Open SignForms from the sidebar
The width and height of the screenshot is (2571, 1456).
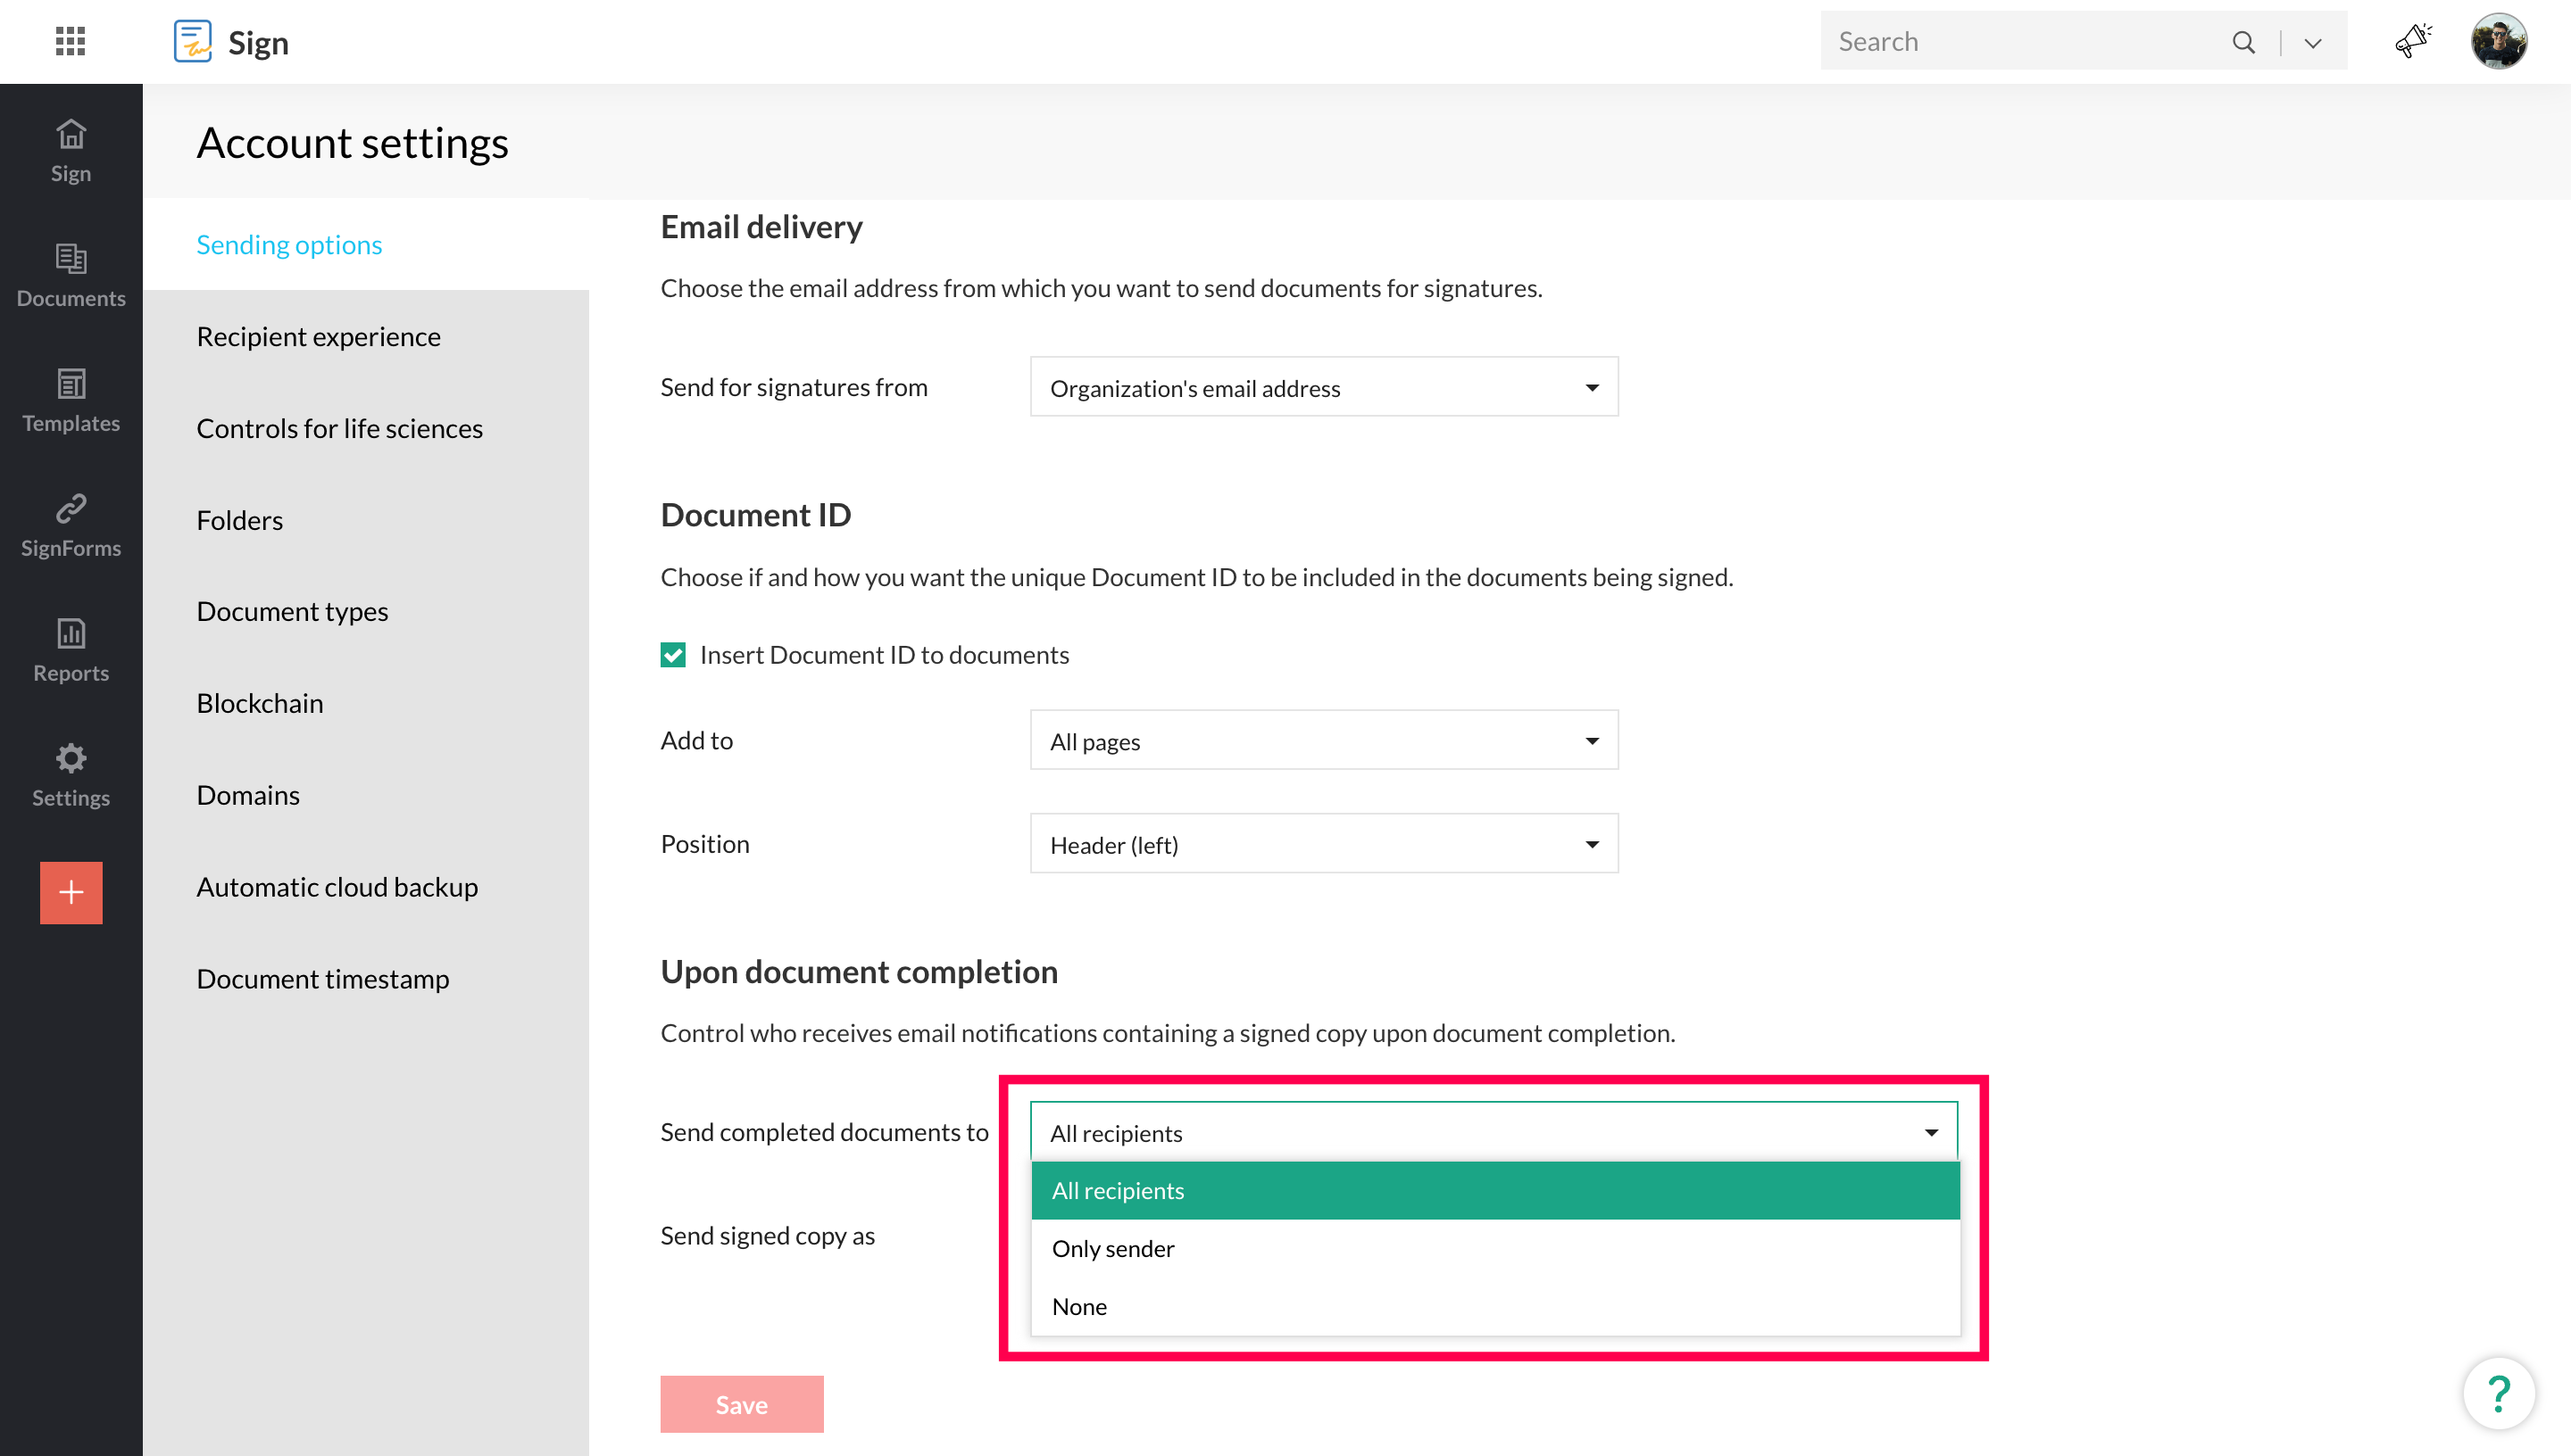(x=70, y=525)
